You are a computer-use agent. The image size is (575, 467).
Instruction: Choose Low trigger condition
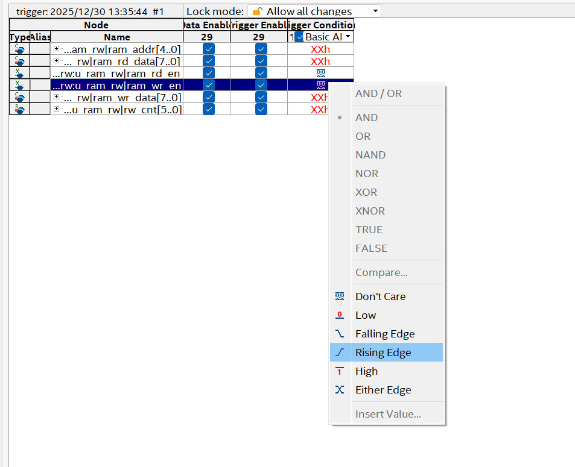point(387,315)
